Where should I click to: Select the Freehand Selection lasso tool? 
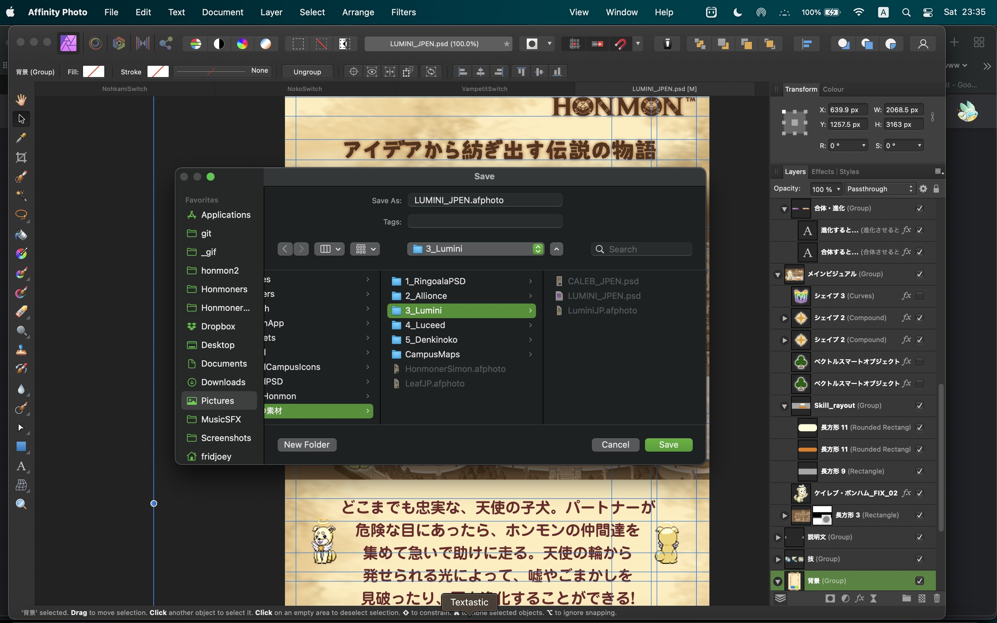21,215
